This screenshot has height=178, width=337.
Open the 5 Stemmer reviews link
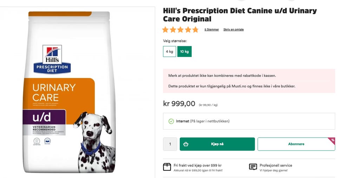coord(212,29)
